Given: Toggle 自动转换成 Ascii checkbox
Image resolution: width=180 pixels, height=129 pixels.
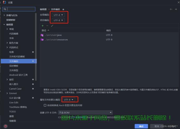Looking at the screenshot, I should pos(45,105).
